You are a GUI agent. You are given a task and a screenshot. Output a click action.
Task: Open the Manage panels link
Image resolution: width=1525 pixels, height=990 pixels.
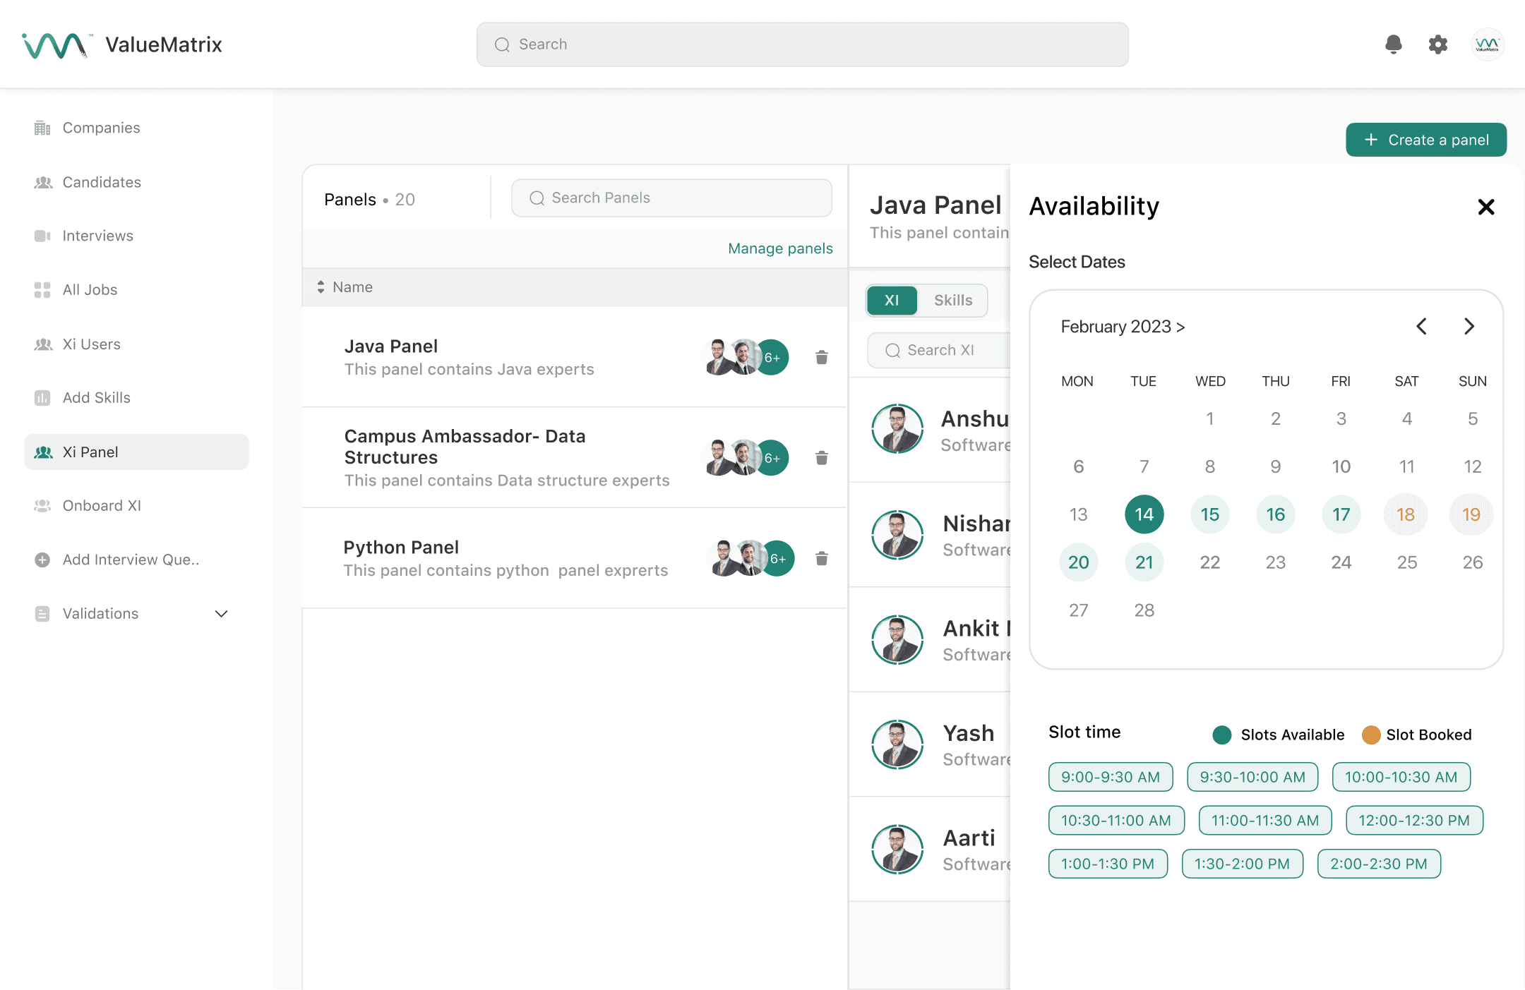coord(779,248)
